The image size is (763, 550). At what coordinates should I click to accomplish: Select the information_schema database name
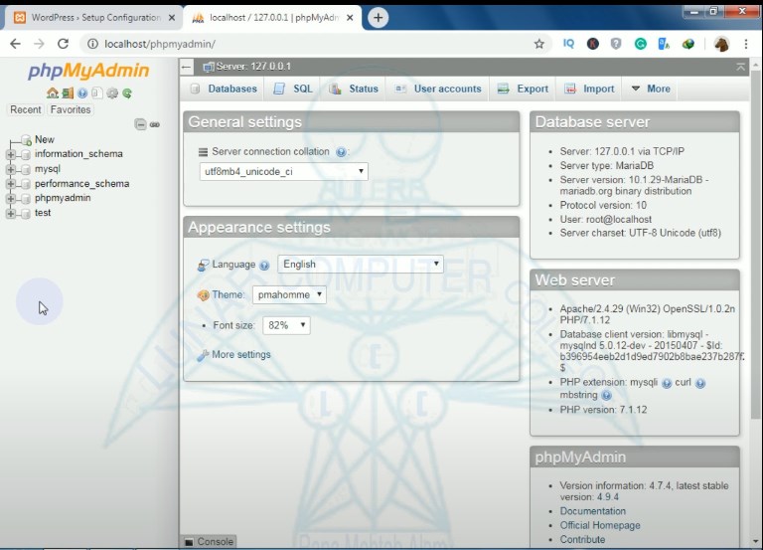(x=78, y=154)
